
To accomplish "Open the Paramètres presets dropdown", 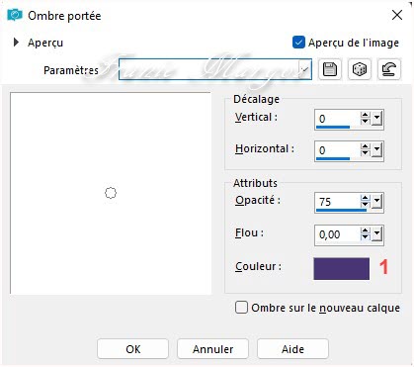I will (x=305, y=69).
